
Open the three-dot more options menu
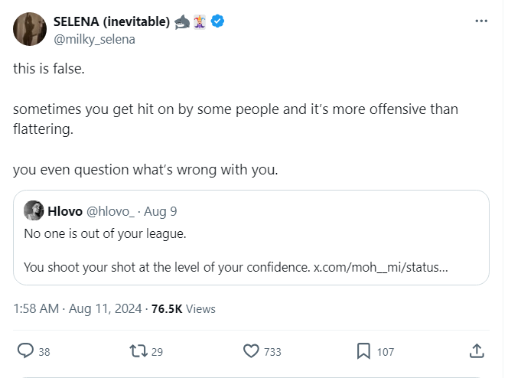pyautogui.click(x=481, y=21)
